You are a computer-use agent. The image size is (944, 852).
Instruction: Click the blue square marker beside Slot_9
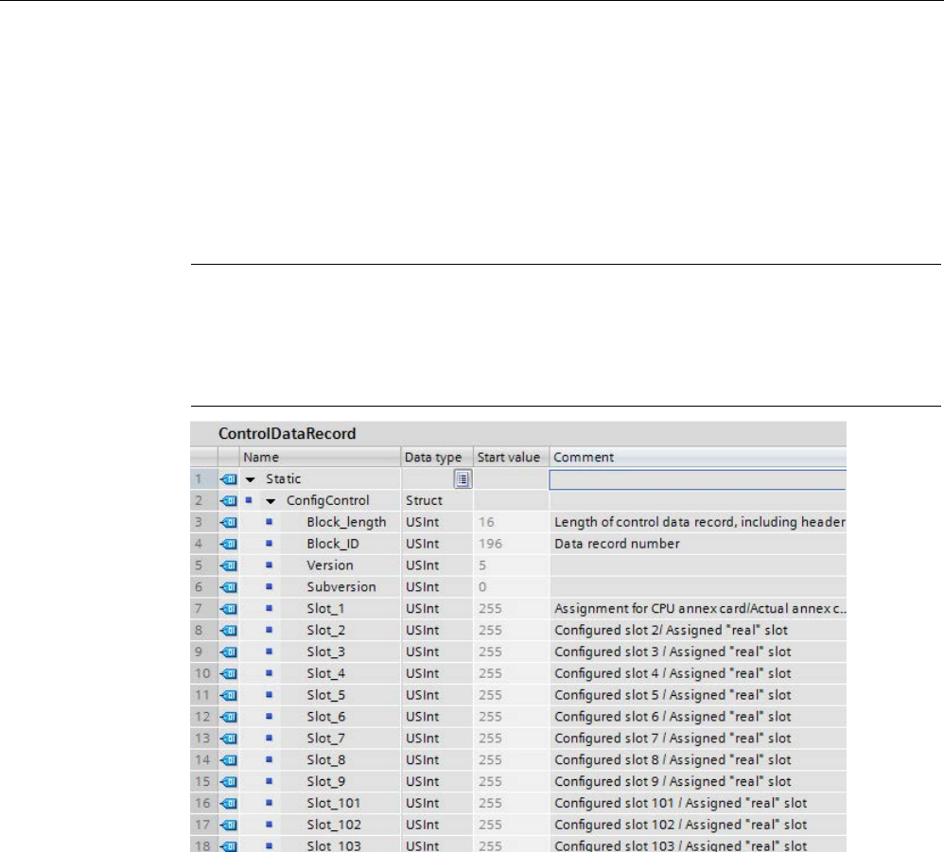270,782
